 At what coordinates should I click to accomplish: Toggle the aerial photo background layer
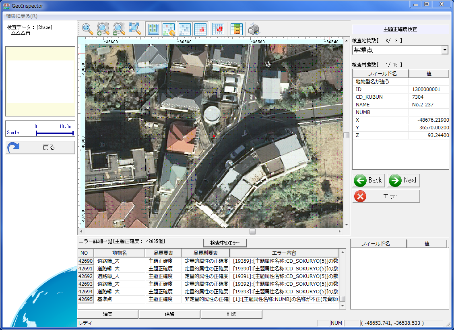(153, 29)
